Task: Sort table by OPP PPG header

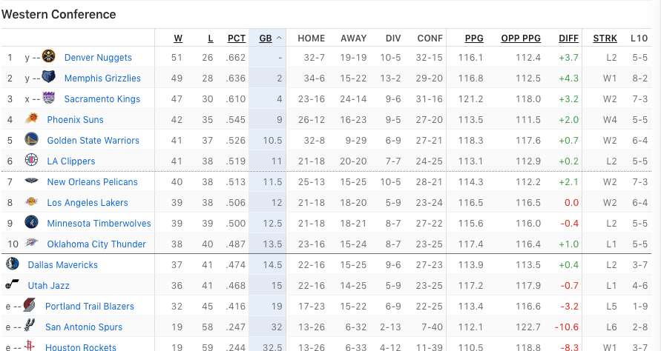Action: (x=521, y=39)
